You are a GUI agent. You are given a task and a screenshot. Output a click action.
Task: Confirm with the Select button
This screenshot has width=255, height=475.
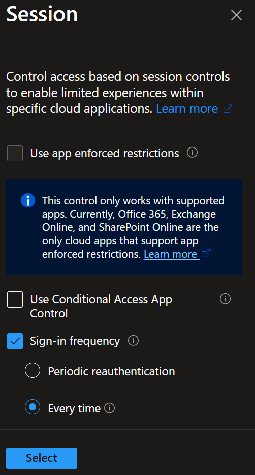[42, 458]
